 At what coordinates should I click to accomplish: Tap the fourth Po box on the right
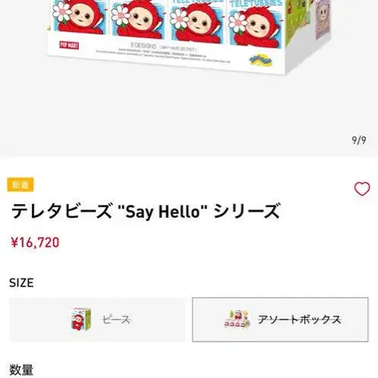click(x=255, y=25)
